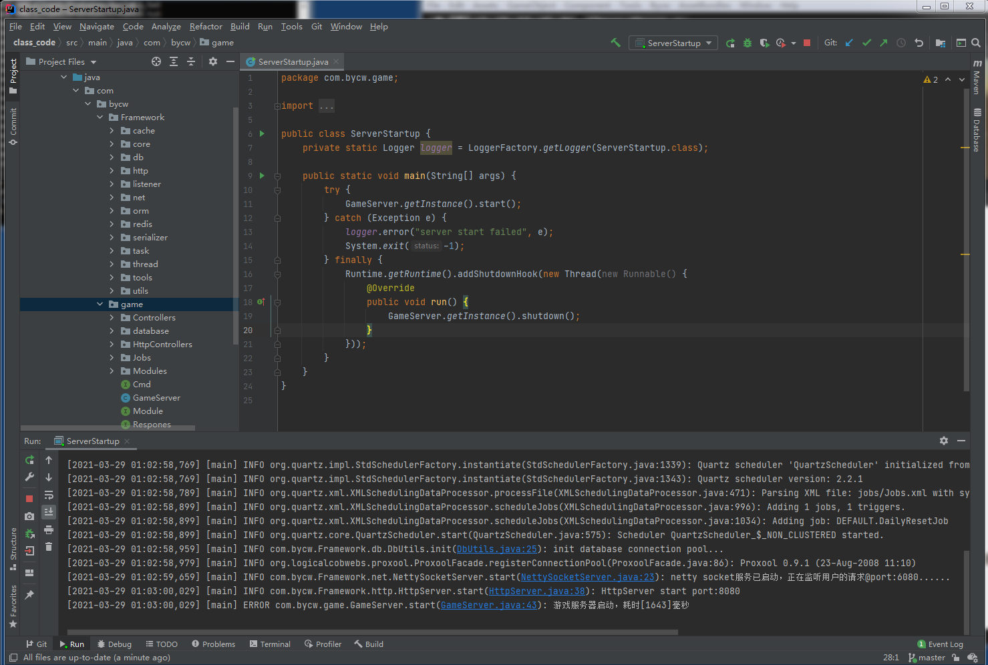
Task: Rollback changes with the undo icon
Action: click(x=919, y=43)
